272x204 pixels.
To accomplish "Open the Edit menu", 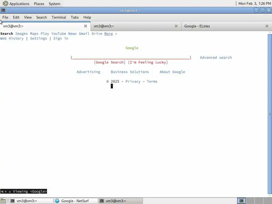I will pos(16,17).
